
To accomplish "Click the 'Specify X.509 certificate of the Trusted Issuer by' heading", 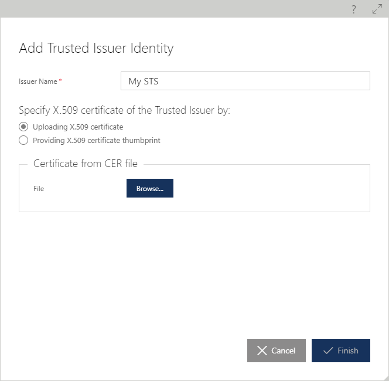I will point(125,110).
